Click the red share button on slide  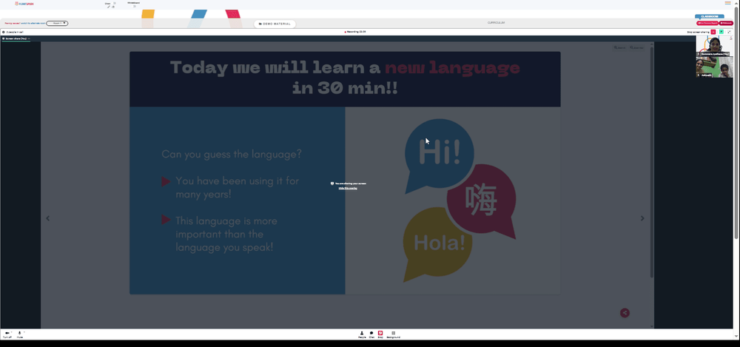pyautogui.click(x=625, y=312)
